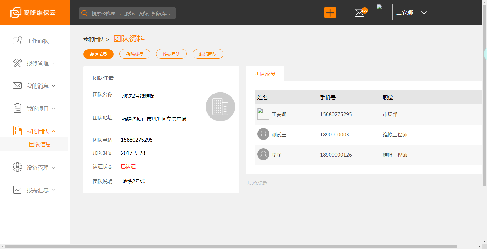The height and width of the screenshot is (249, 487).
Task: Click the 设备管理 fan icon
Action: (x=17, y=167)
